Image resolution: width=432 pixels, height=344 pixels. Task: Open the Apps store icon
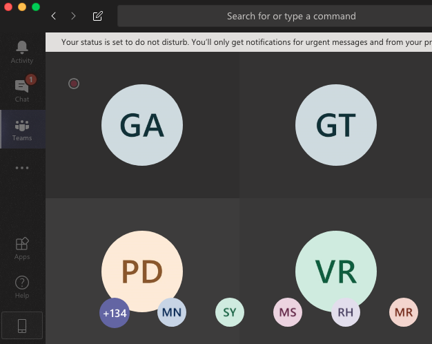(22, 248)
